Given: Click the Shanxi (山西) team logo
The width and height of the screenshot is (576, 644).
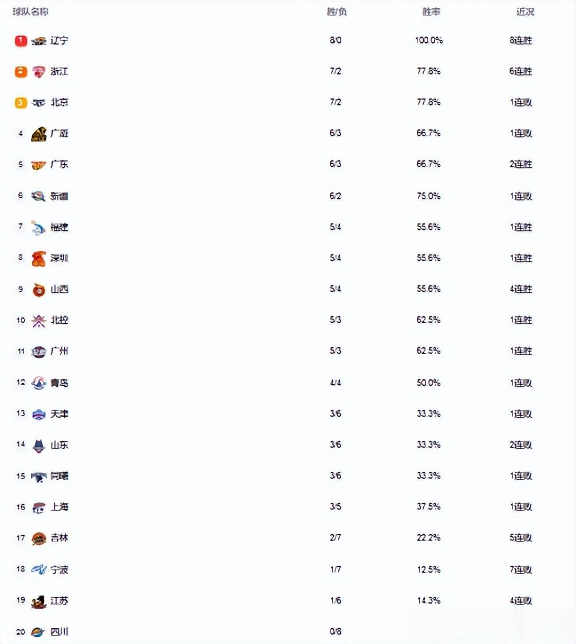Looking at the screenshot, I should coord(38,290).
